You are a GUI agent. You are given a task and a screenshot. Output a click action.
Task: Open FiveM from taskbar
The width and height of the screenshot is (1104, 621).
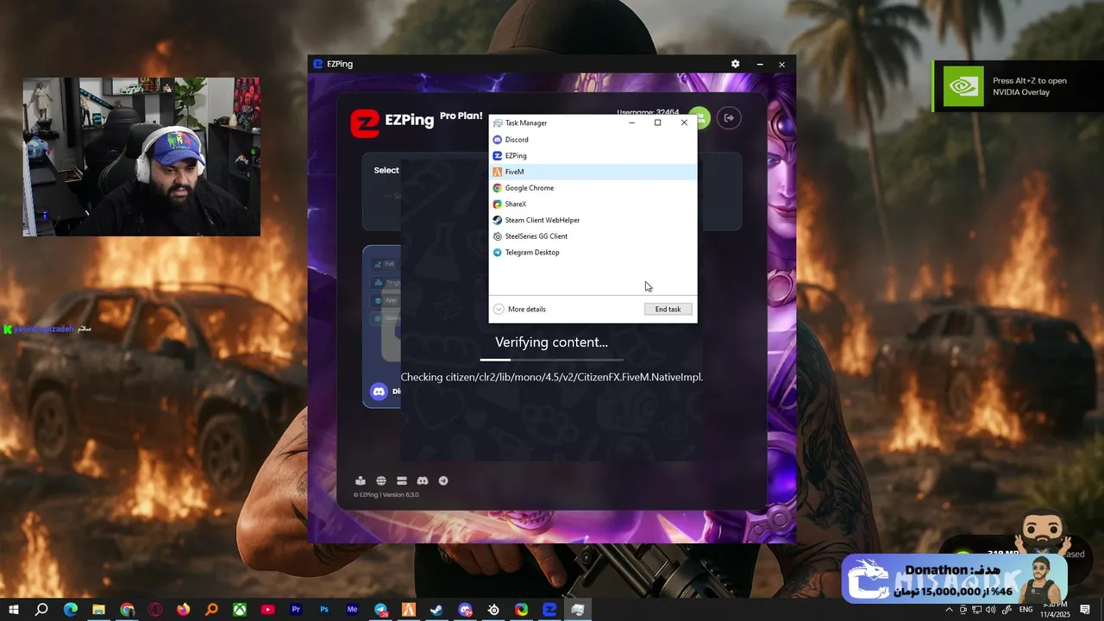[409, 610]
